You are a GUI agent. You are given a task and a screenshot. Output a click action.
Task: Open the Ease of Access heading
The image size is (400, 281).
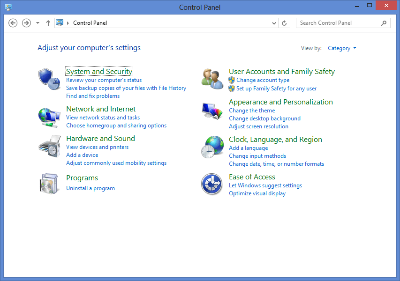click(252, 177)
